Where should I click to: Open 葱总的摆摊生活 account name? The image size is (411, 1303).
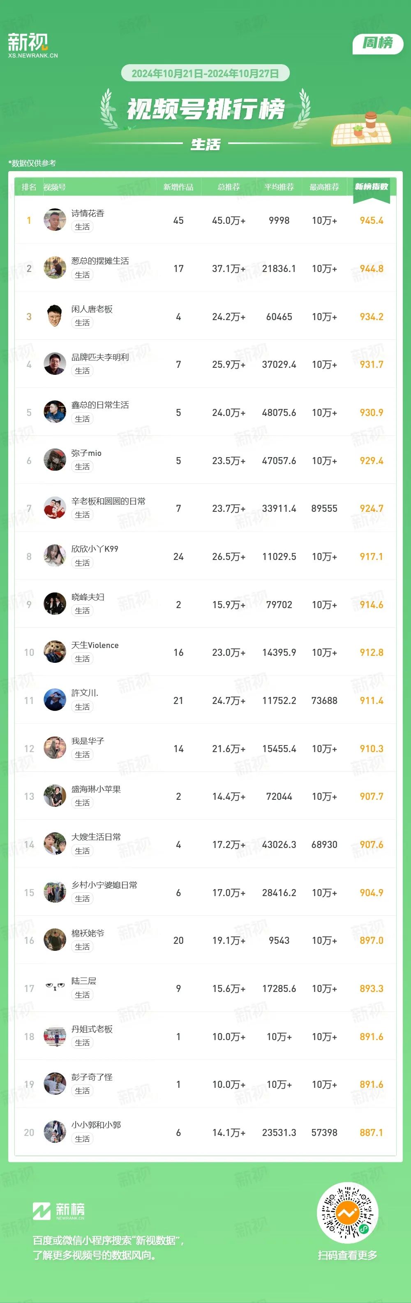point(100,261)
